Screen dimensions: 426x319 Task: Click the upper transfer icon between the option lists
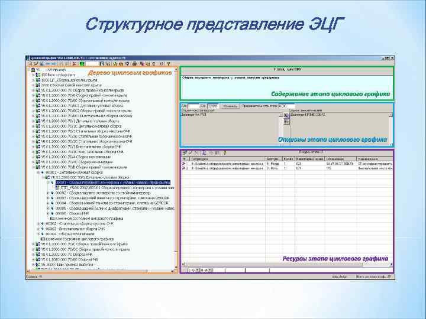pos(286,116)
